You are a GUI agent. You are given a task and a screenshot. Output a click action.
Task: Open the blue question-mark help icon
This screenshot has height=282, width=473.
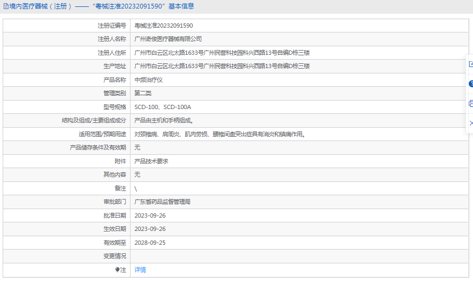tap(471, 84)
